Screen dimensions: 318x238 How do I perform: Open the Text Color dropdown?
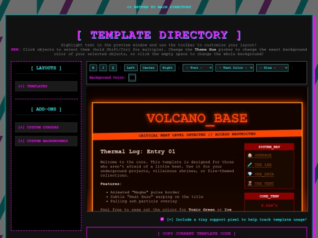click(x=234, y=68)
